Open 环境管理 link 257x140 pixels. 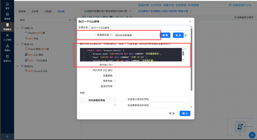(x=193, y=5)
